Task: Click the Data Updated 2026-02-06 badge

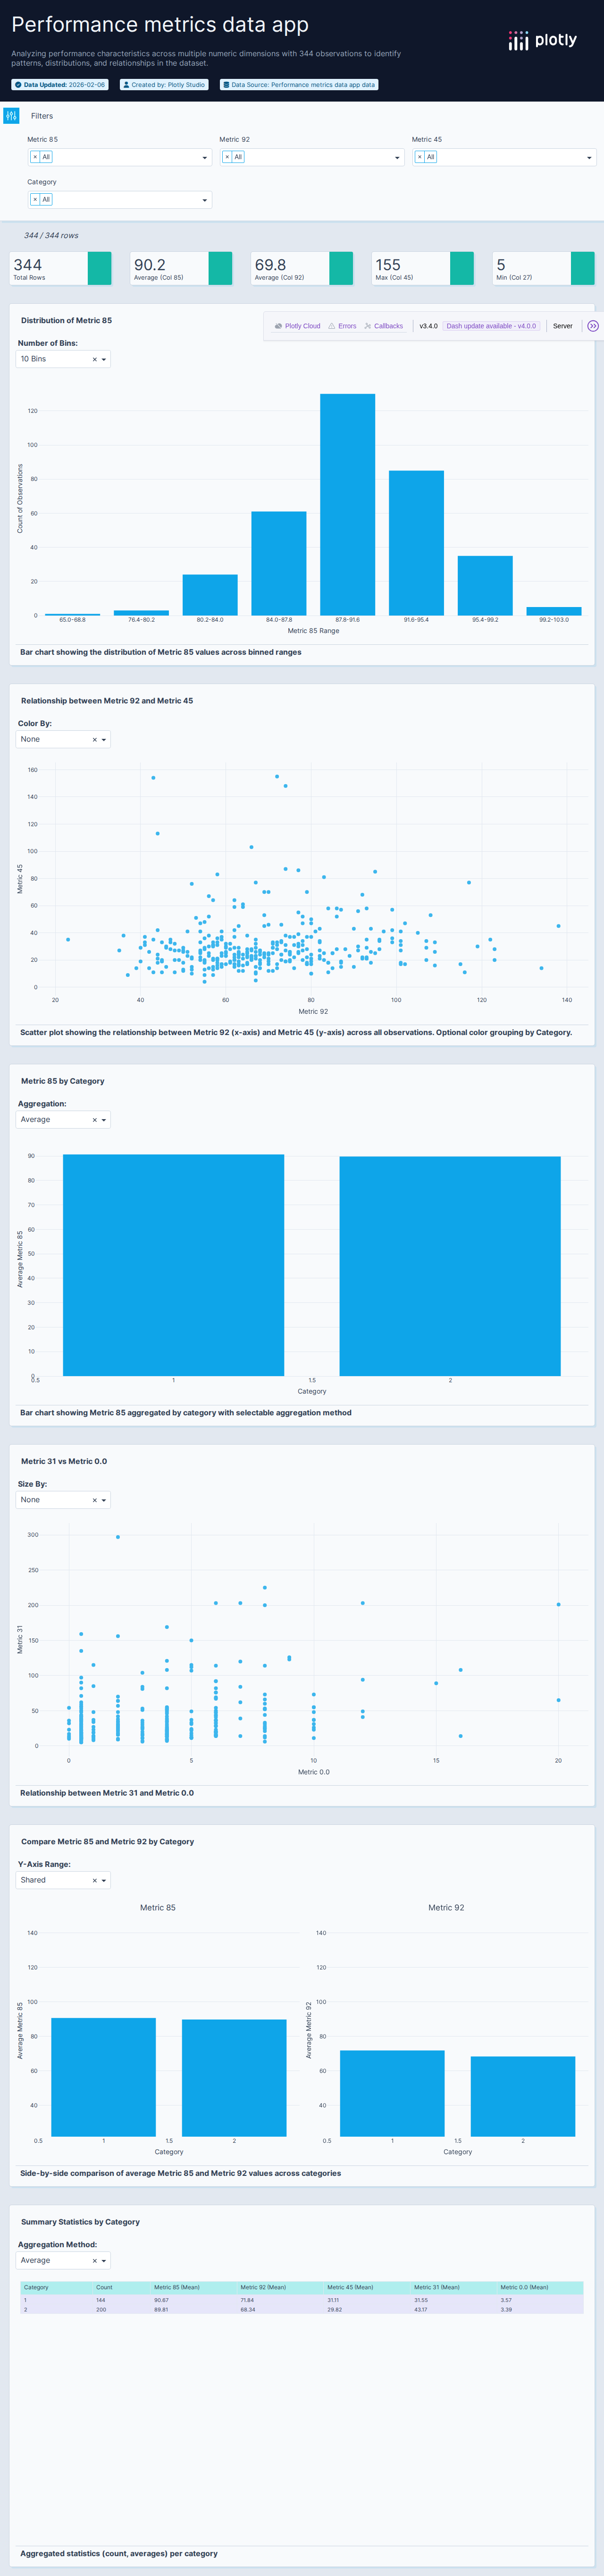Action: tap(60, 85)
